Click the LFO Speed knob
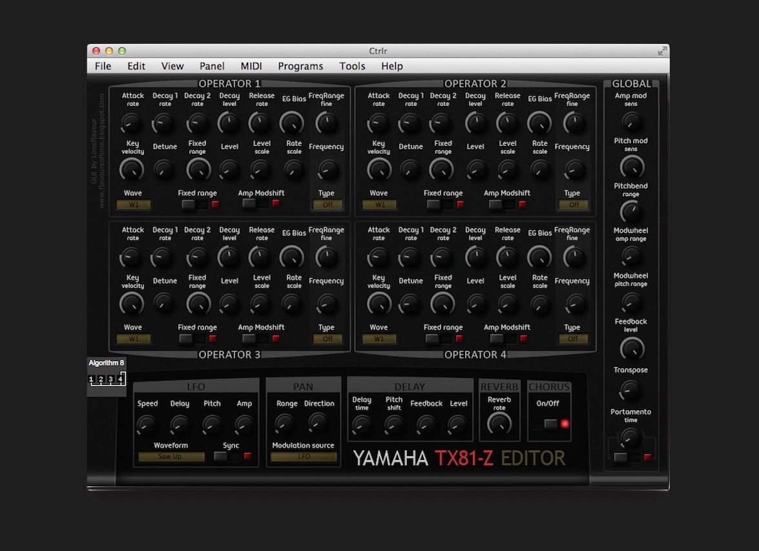Screen dimensions: 759x551 click(147, 424)
